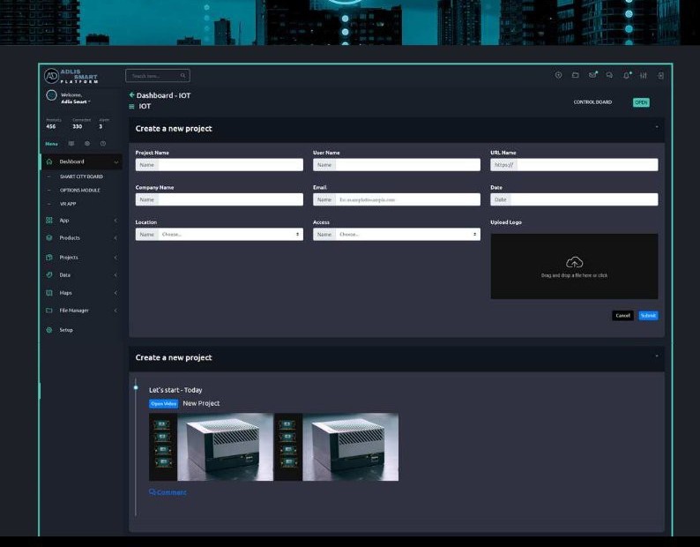
Task: Click the Open Video button
Action: pos(163,403)
